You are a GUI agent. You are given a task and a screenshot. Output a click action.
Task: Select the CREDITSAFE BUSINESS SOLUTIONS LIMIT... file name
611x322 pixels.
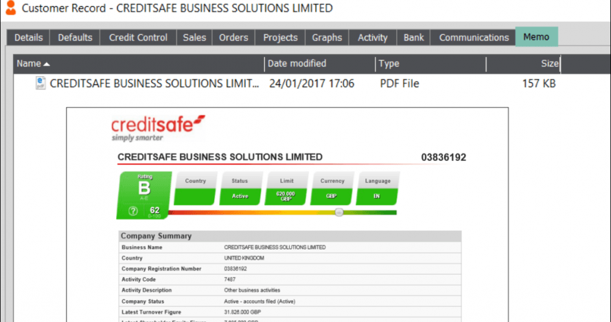pos(154,84)
